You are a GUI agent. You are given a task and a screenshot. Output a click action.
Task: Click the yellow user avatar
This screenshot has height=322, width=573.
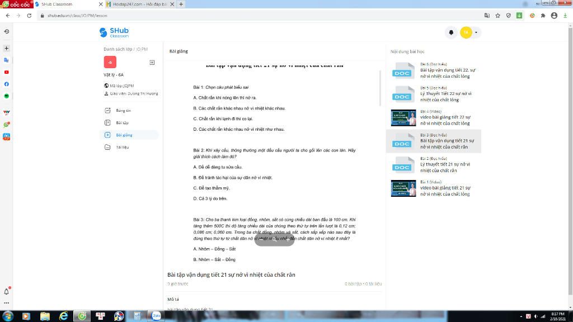466,32
